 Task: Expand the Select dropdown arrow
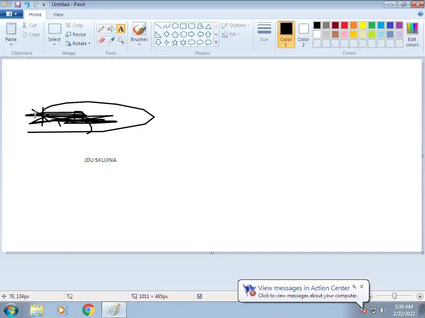[54, 44]
